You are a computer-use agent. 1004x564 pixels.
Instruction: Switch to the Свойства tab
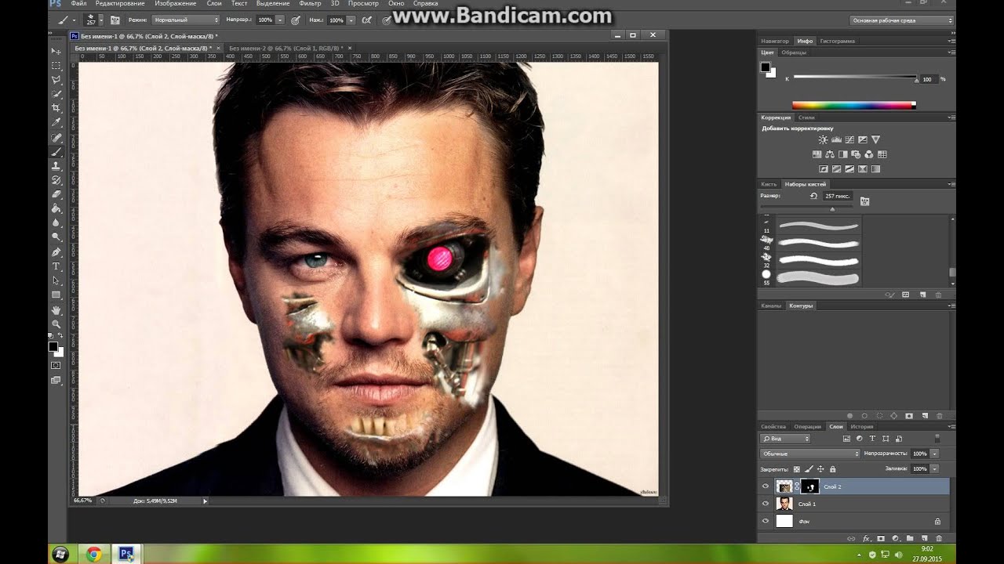773,427
